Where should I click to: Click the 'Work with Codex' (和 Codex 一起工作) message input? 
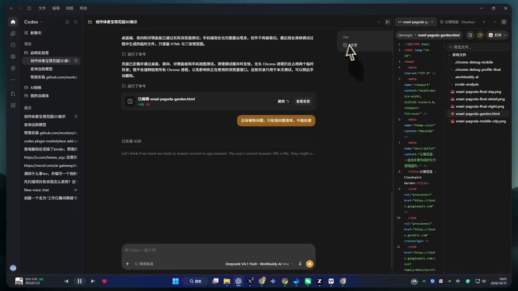click(x=218, y=250)
